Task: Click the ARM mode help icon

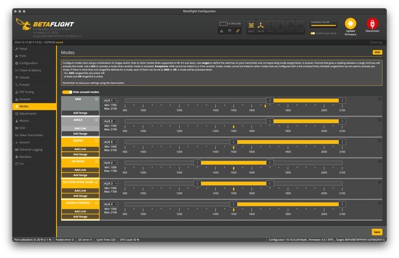Action: (x=97, y=99)
